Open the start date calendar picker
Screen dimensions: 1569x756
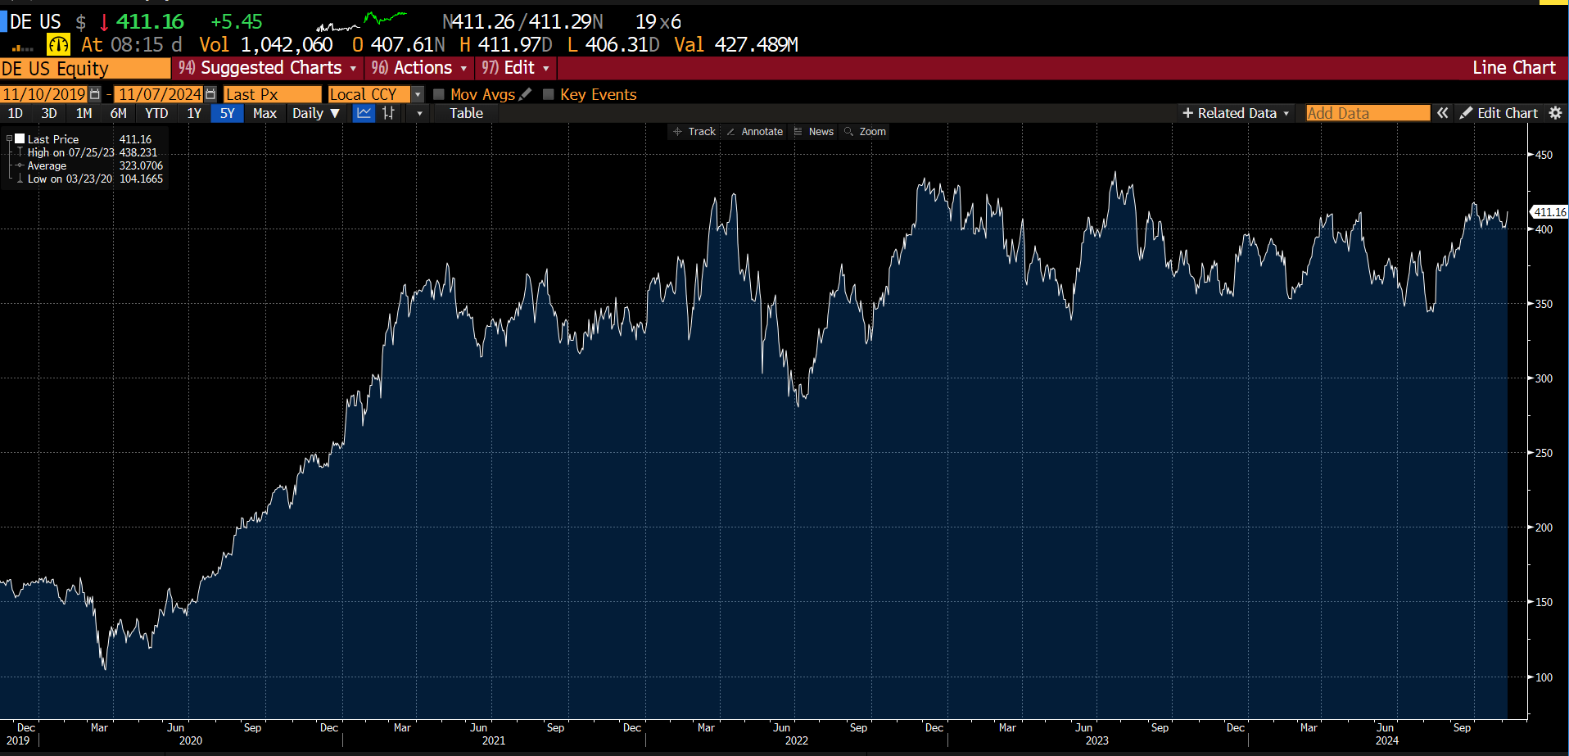[95, 94]
